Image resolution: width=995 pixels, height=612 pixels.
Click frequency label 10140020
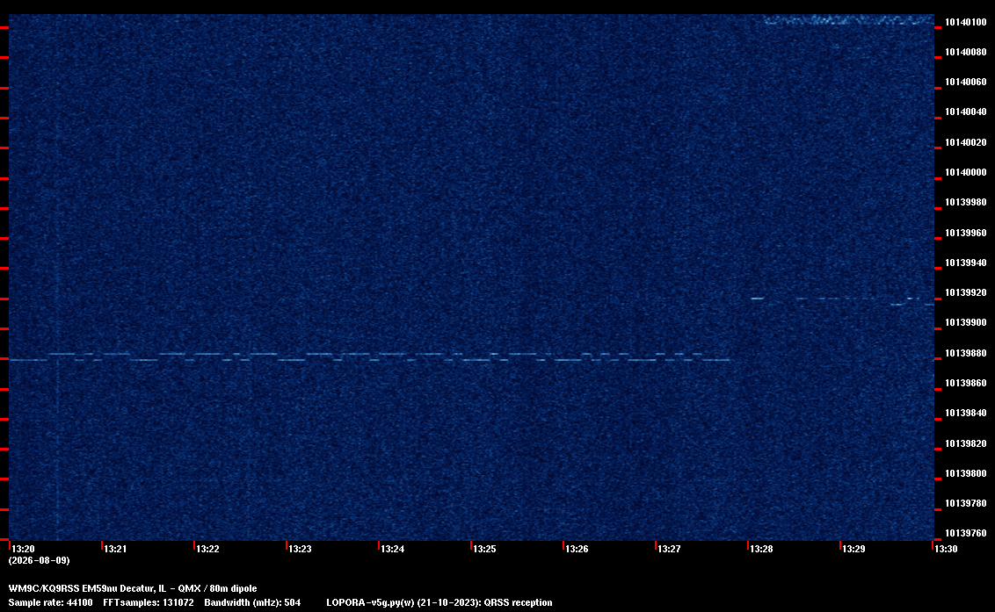pos(966,143)
